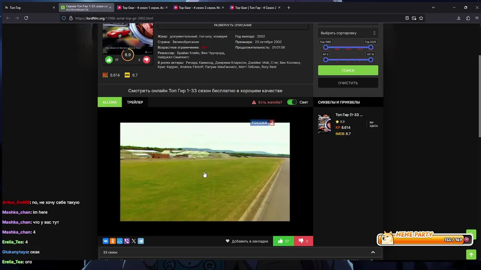The height and width of the screenshot is (270, 481).
Task: Click the green like button showing 17 below player
Action: (283, 241)
